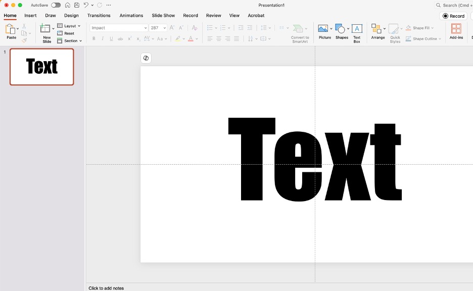473x291 pixels.
Task: Open the Picture insert tool
Action: tap(323, 31)
